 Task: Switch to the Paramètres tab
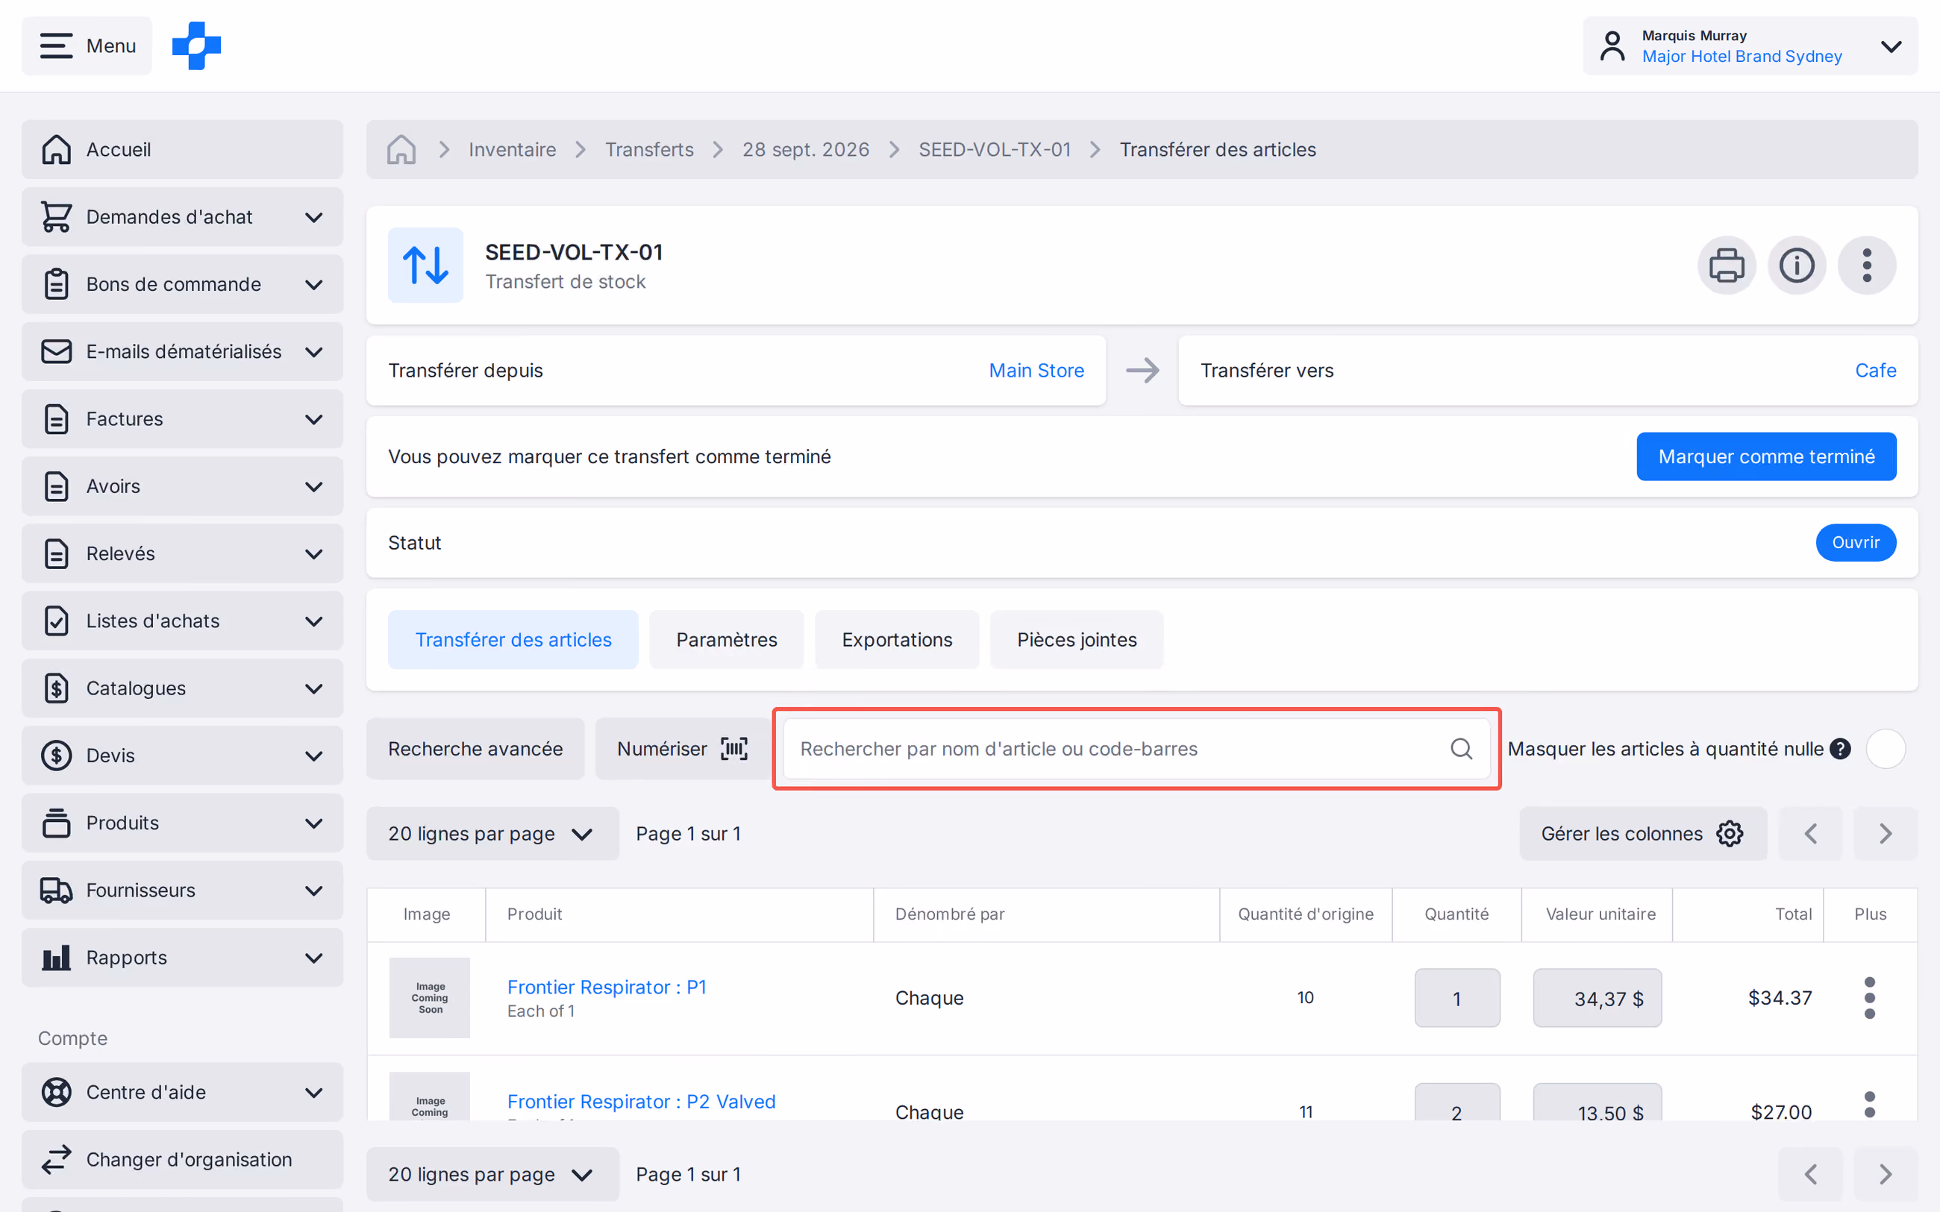(726, 640)
